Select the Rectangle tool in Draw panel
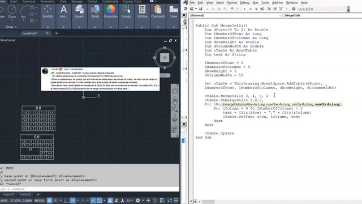Image resolution: width=362 pixels, height=204 pixels. [x=32, y=8]
